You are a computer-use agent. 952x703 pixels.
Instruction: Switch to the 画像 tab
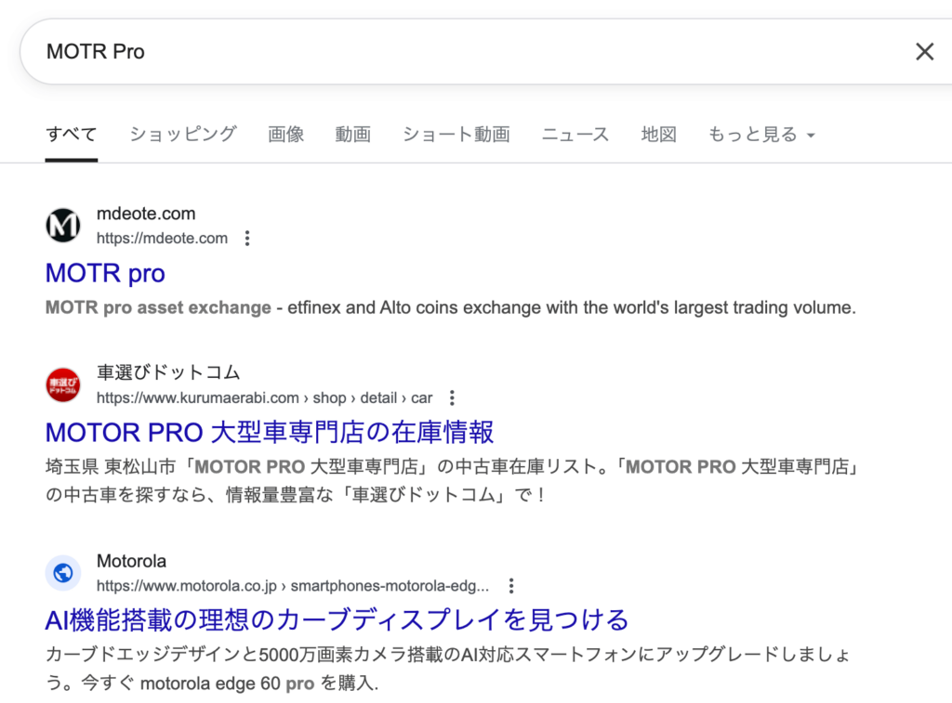[x=286, y=134]
